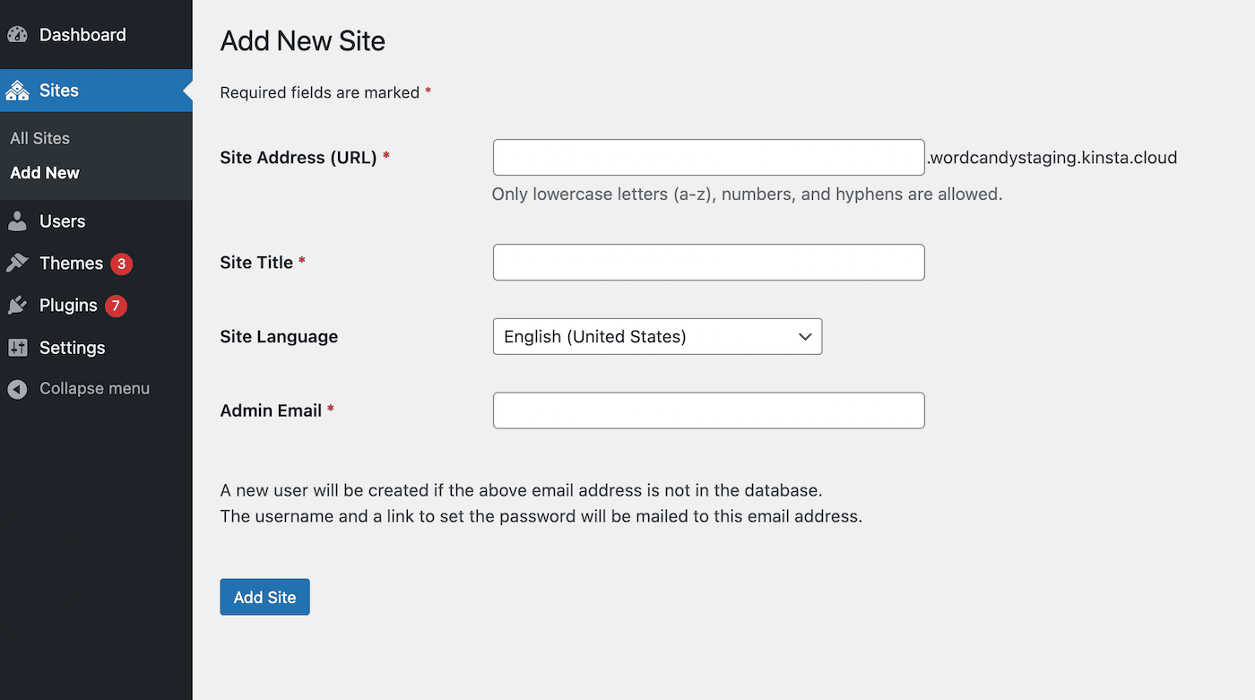Go to the Dashboard menu
This screenshot has width=1255, height=700.
(82, 35)
